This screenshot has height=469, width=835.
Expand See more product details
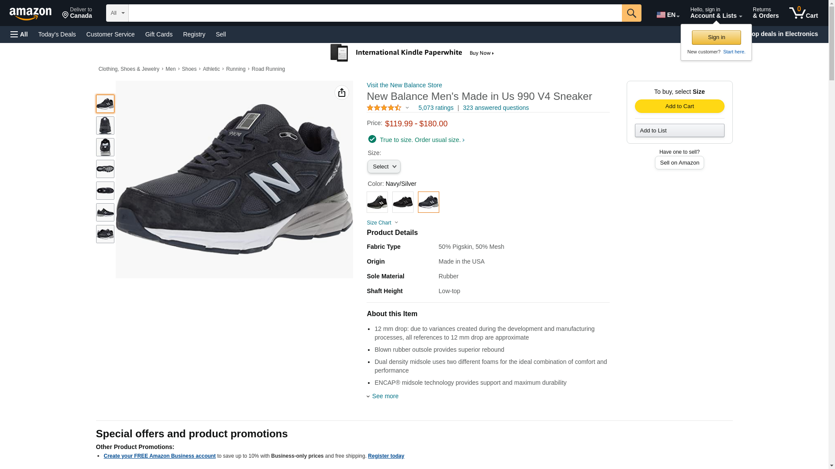pyautogui.click(x=385, y=396)
